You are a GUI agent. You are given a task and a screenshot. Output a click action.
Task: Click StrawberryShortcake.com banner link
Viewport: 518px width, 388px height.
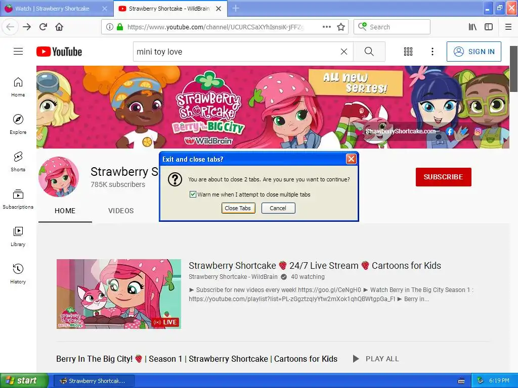401,131
